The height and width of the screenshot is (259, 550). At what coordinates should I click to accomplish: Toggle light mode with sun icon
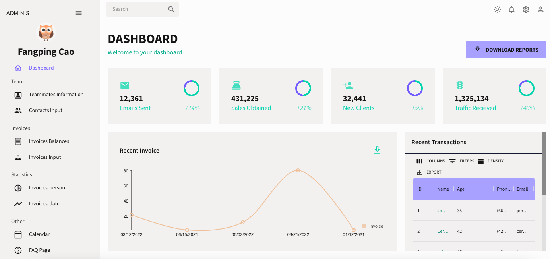(497, 9)
